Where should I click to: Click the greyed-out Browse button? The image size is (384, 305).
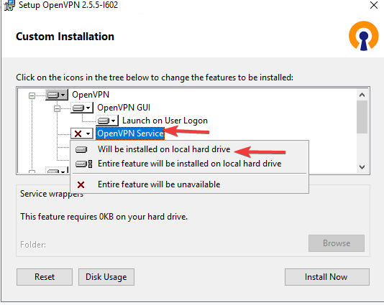point(337,243)
